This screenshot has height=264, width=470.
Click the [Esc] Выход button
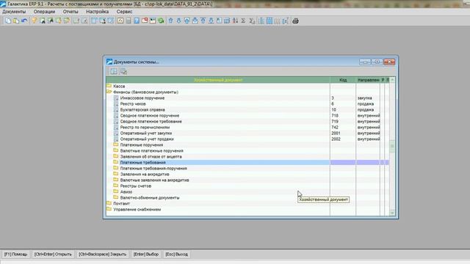pyautogui.click(x=176, y=254)
